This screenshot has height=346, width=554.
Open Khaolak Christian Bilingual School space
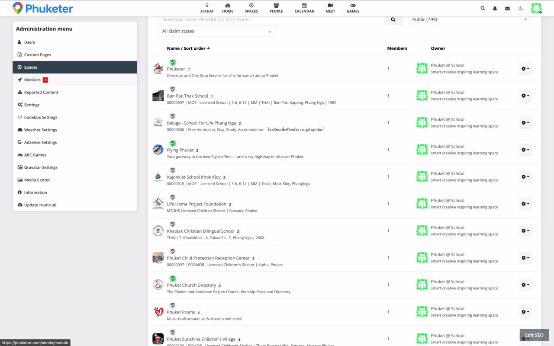click(x=200, y=231)
